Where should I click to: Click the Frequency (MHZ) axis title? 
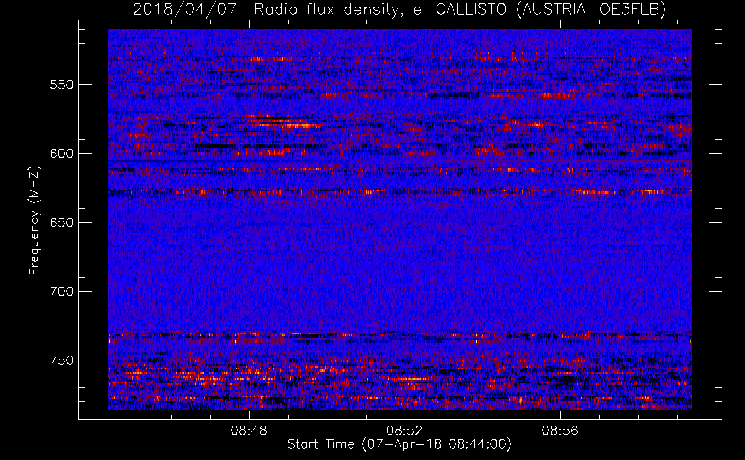coord(35,220)
